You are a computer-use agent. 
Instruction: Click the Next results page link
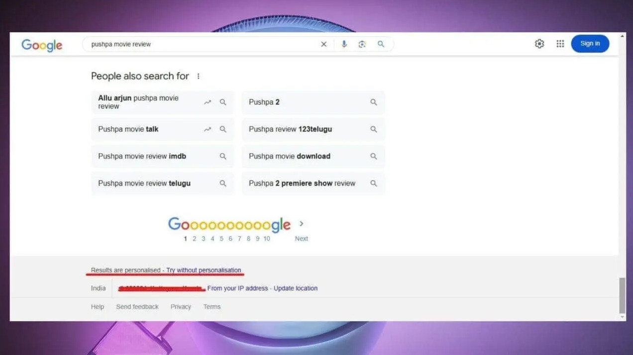[x=302, y=239]
